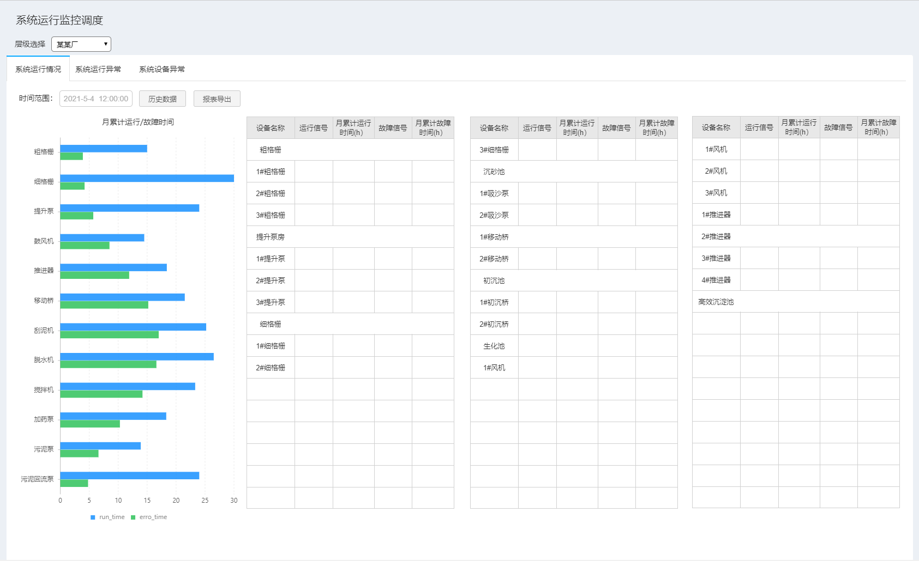919x561 pixels.
Task: Switch to the 系统设备异常 tab
Action: pos(161,69)
